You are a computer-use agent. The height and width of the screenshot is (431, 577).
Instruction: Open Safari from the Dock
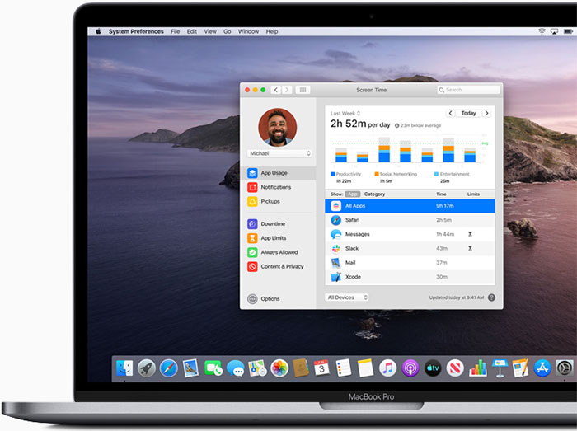168,368
